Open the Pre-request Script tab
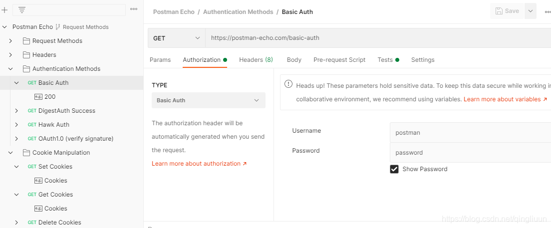This screenshot has height=228, width=551. point(339,60)
